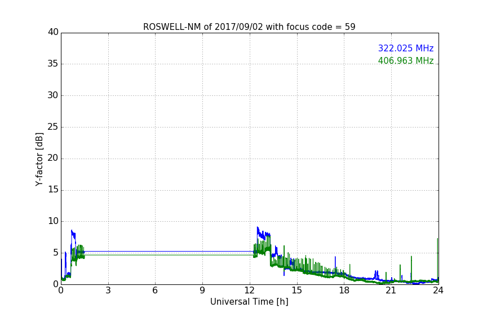This screenshot has height=325, width=487.
Task: Click the y-axis tick label 10
Action: tap(53, 221)
